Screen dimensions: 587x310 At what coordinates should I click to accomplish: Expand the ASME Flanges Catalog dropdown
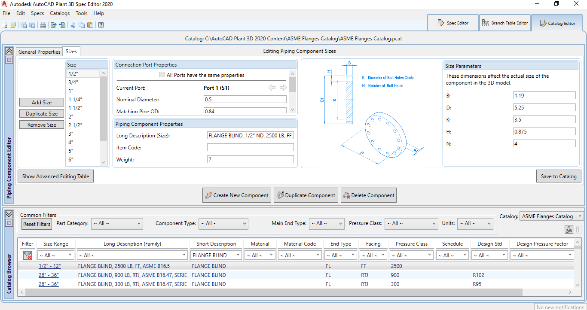coord(551,216)
